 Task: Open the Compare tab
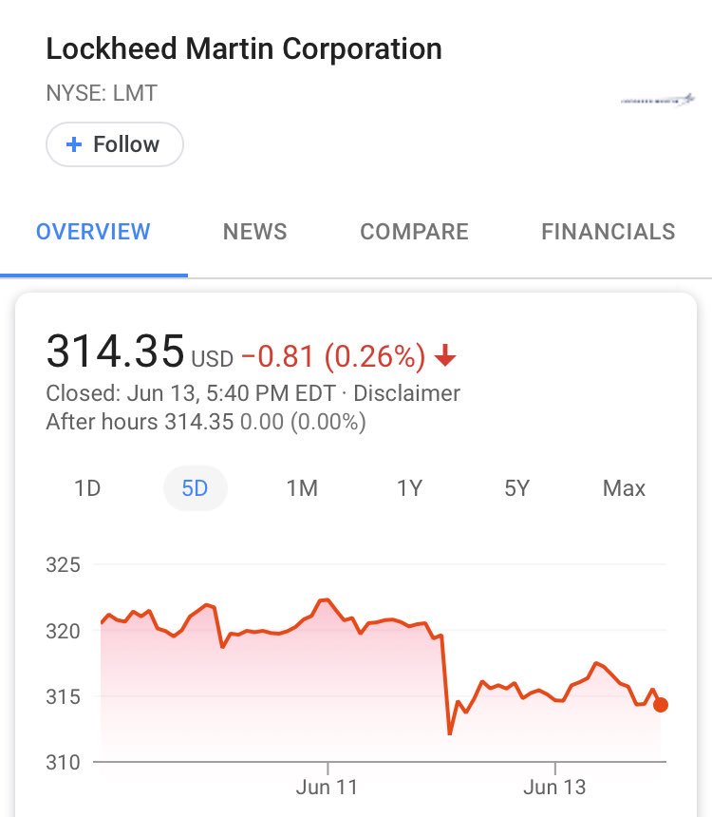[x=415, y=232]
